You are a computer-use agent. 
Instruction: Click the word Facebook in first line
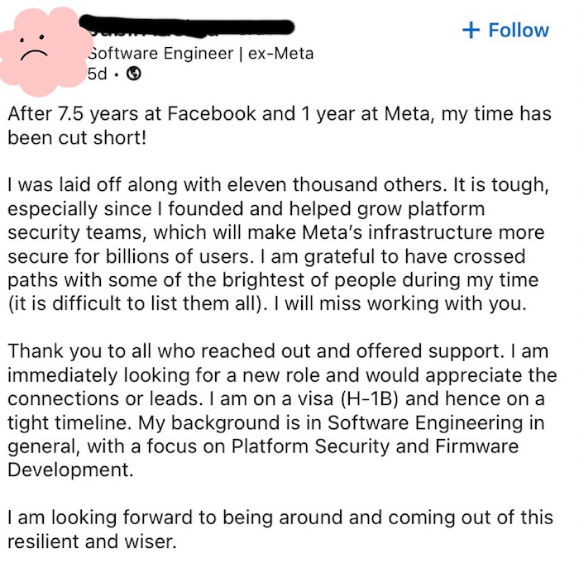tap(211, 113)
